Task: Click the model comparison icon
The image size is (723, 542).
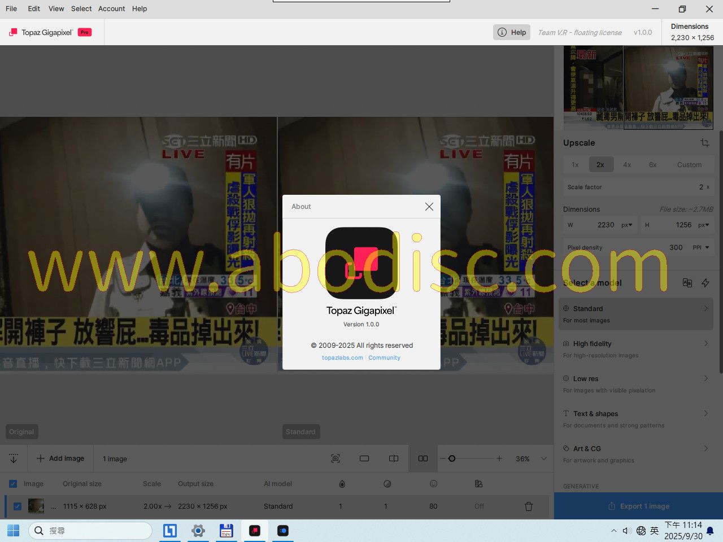Action: 687,283
